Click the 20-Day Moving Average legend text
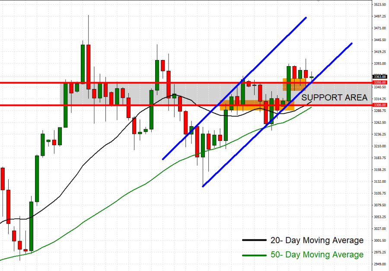Viewport: 389px width, 271px height. (x=316, y=240)
